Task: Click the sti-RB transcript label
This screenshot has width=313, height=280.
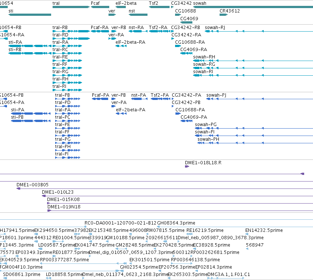Action: (x=15, y=50)
